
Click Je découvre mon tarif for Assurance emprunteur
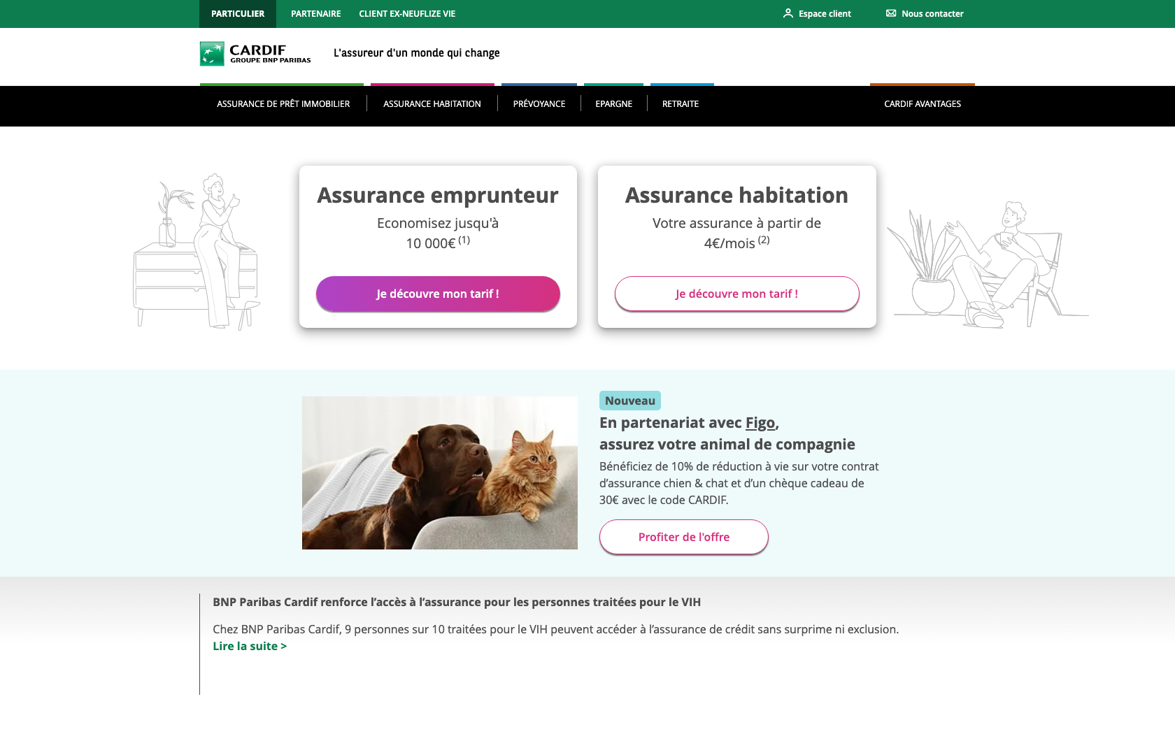click(438, 294)
